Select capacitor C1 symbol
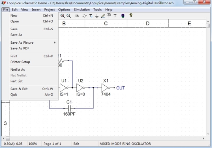The height and width of the screenshot is (148, 212). click(69, 108)
